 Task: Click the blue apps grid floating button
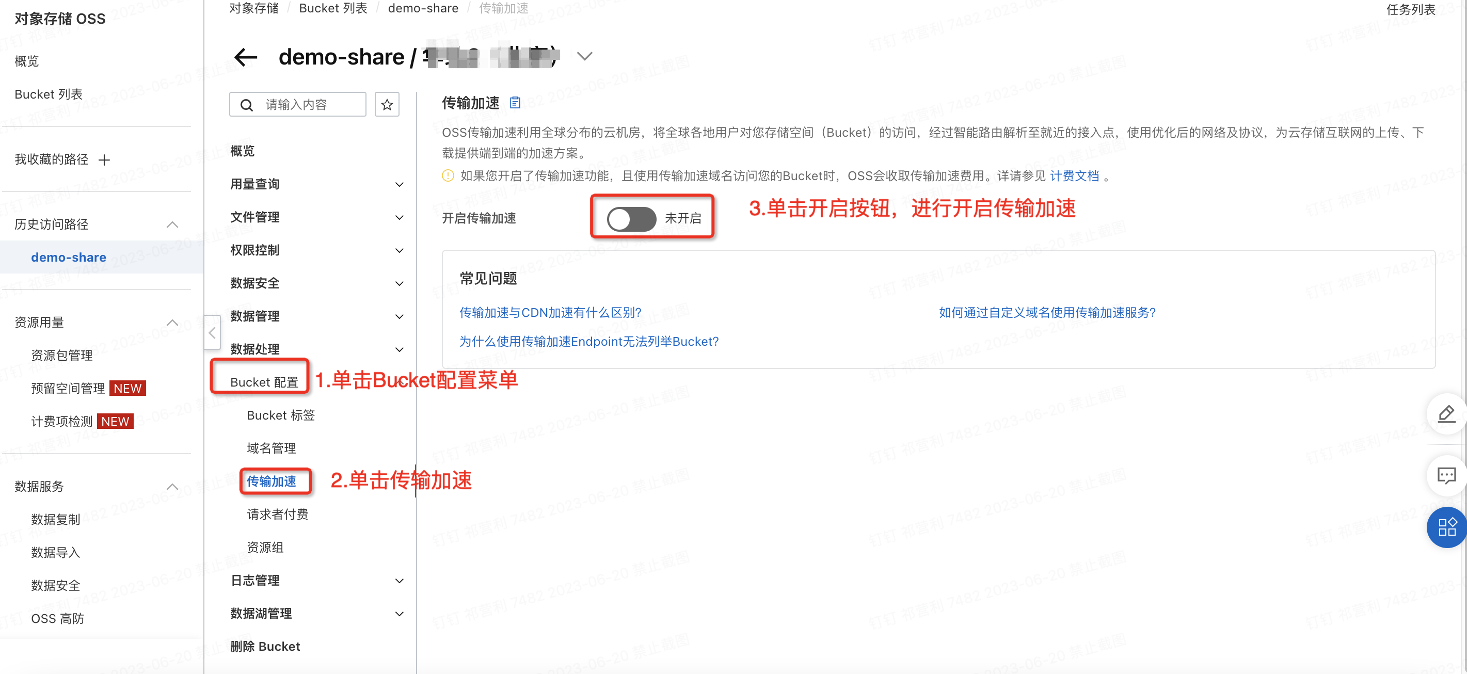pyautogui.click(x=1446, y=526)
